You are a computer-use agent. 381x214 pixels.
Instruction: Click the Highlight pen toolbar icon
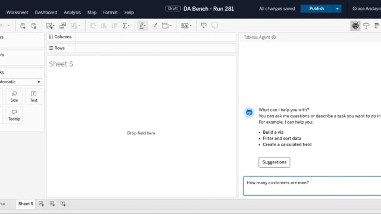[142, 26]
